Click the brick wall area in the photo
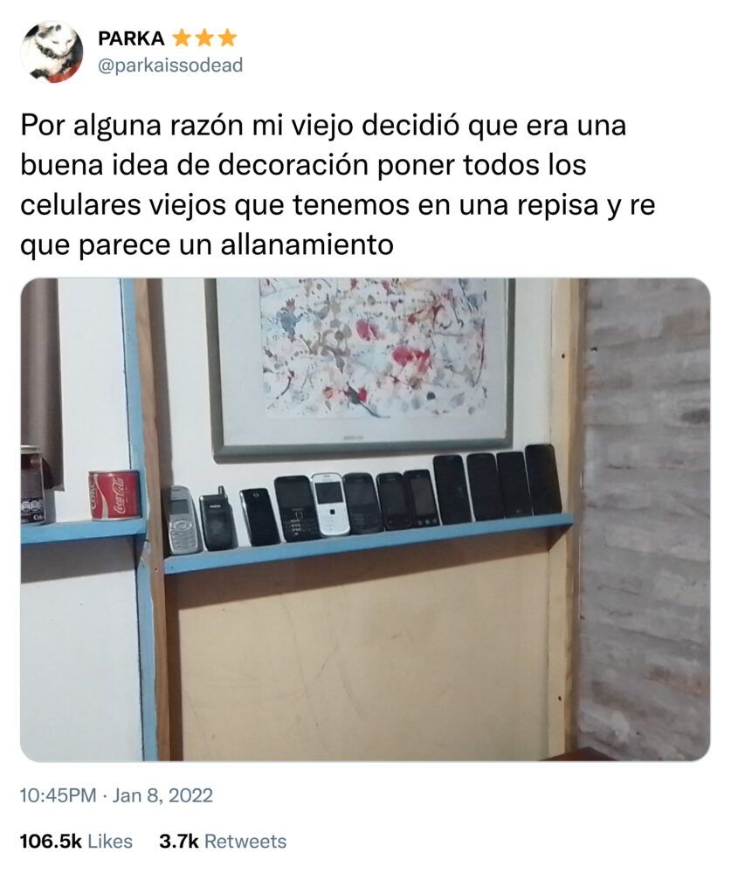Image resolution: width=731 pixels, height=894 pixels. [646, 519]
